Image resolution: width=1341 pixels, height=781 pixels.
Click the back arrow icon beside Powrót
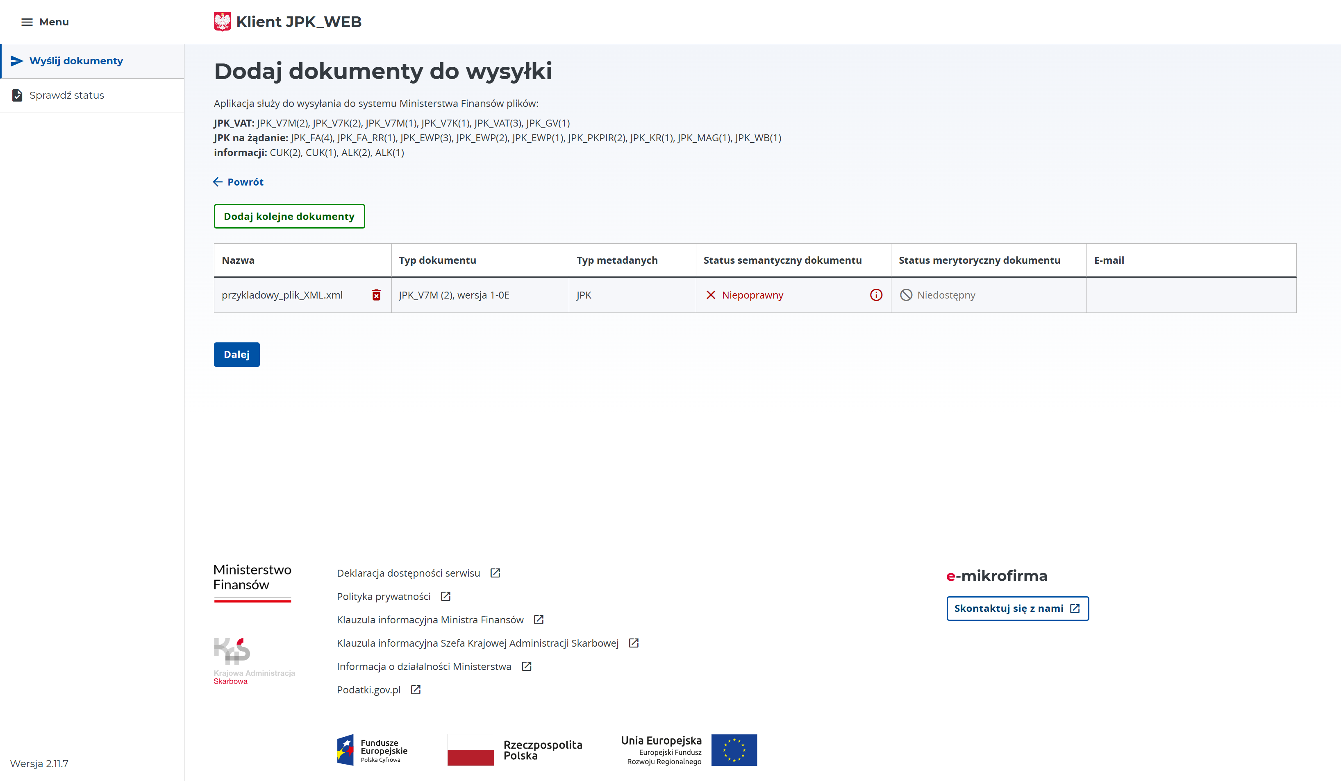pyautogui.click(x=218, y=182)
